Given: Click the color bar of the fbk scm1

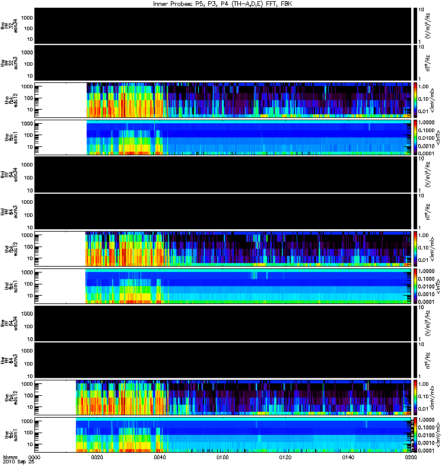Looking at the screenshot, I should (415, 435).
